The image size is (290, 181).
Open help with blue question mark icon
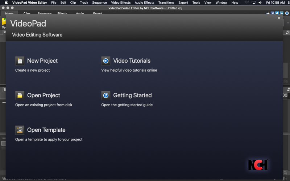click(287, 13)
